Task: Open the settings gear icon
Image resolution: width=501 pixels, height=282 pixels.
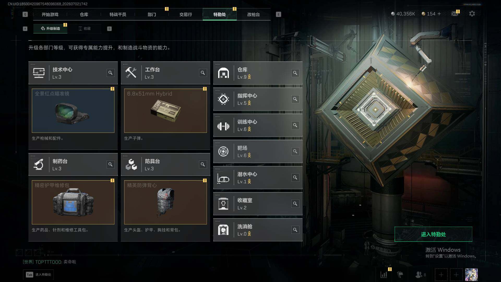Action: pyautogui.click(x=472, y=14)
